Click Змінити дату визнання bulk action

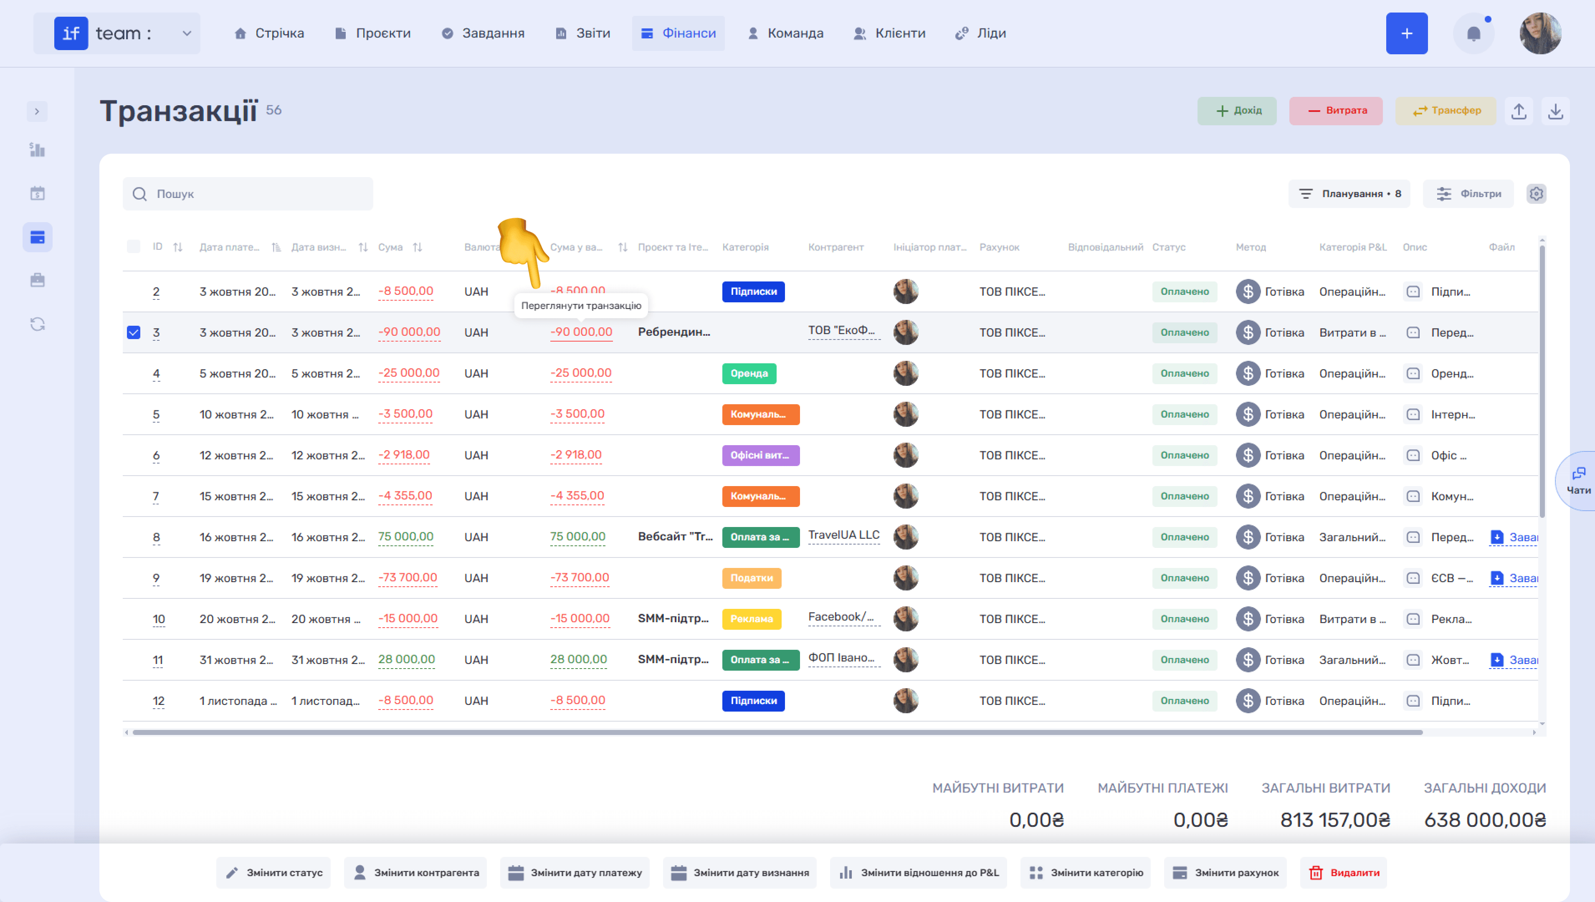[x=739, y=873]
